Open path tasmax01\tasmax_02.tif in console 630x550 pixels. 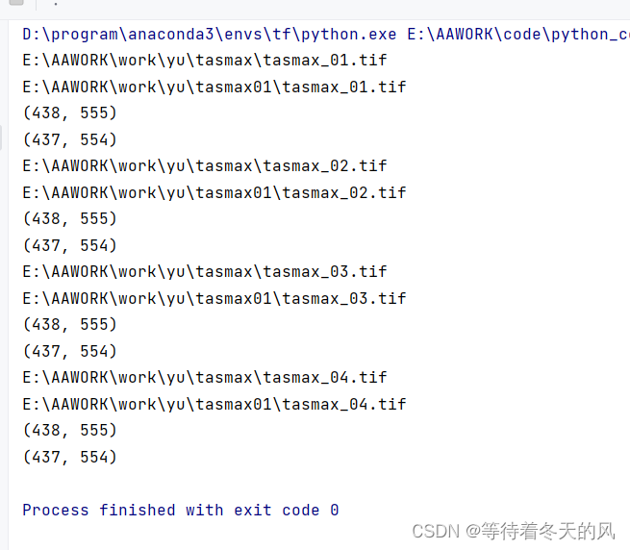tap(214, 193)
